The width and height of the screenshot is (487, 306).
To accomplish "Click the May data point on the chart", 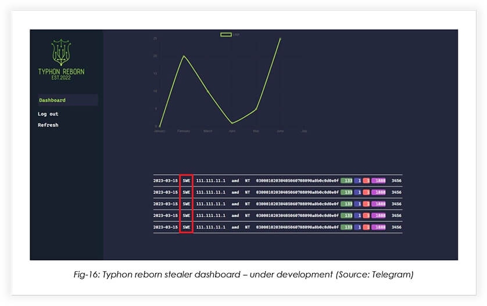I will [256, 109].
